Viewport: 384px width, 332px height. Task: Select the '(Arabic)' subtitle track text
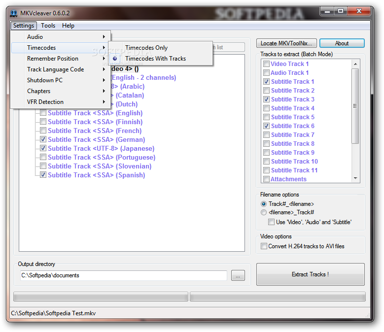pos(132,86)
